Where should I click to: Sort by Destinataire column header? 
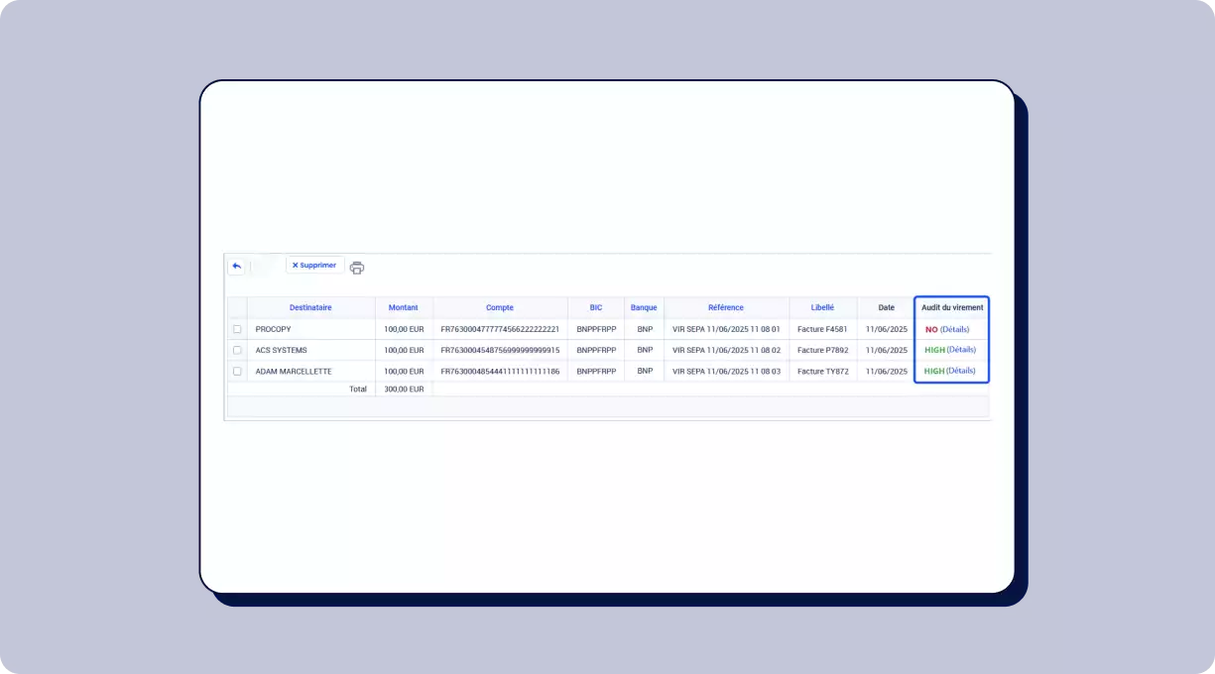[310, 307]
